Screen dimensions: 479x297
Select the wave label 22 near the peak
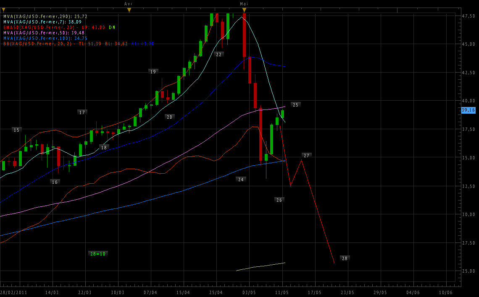218,55
